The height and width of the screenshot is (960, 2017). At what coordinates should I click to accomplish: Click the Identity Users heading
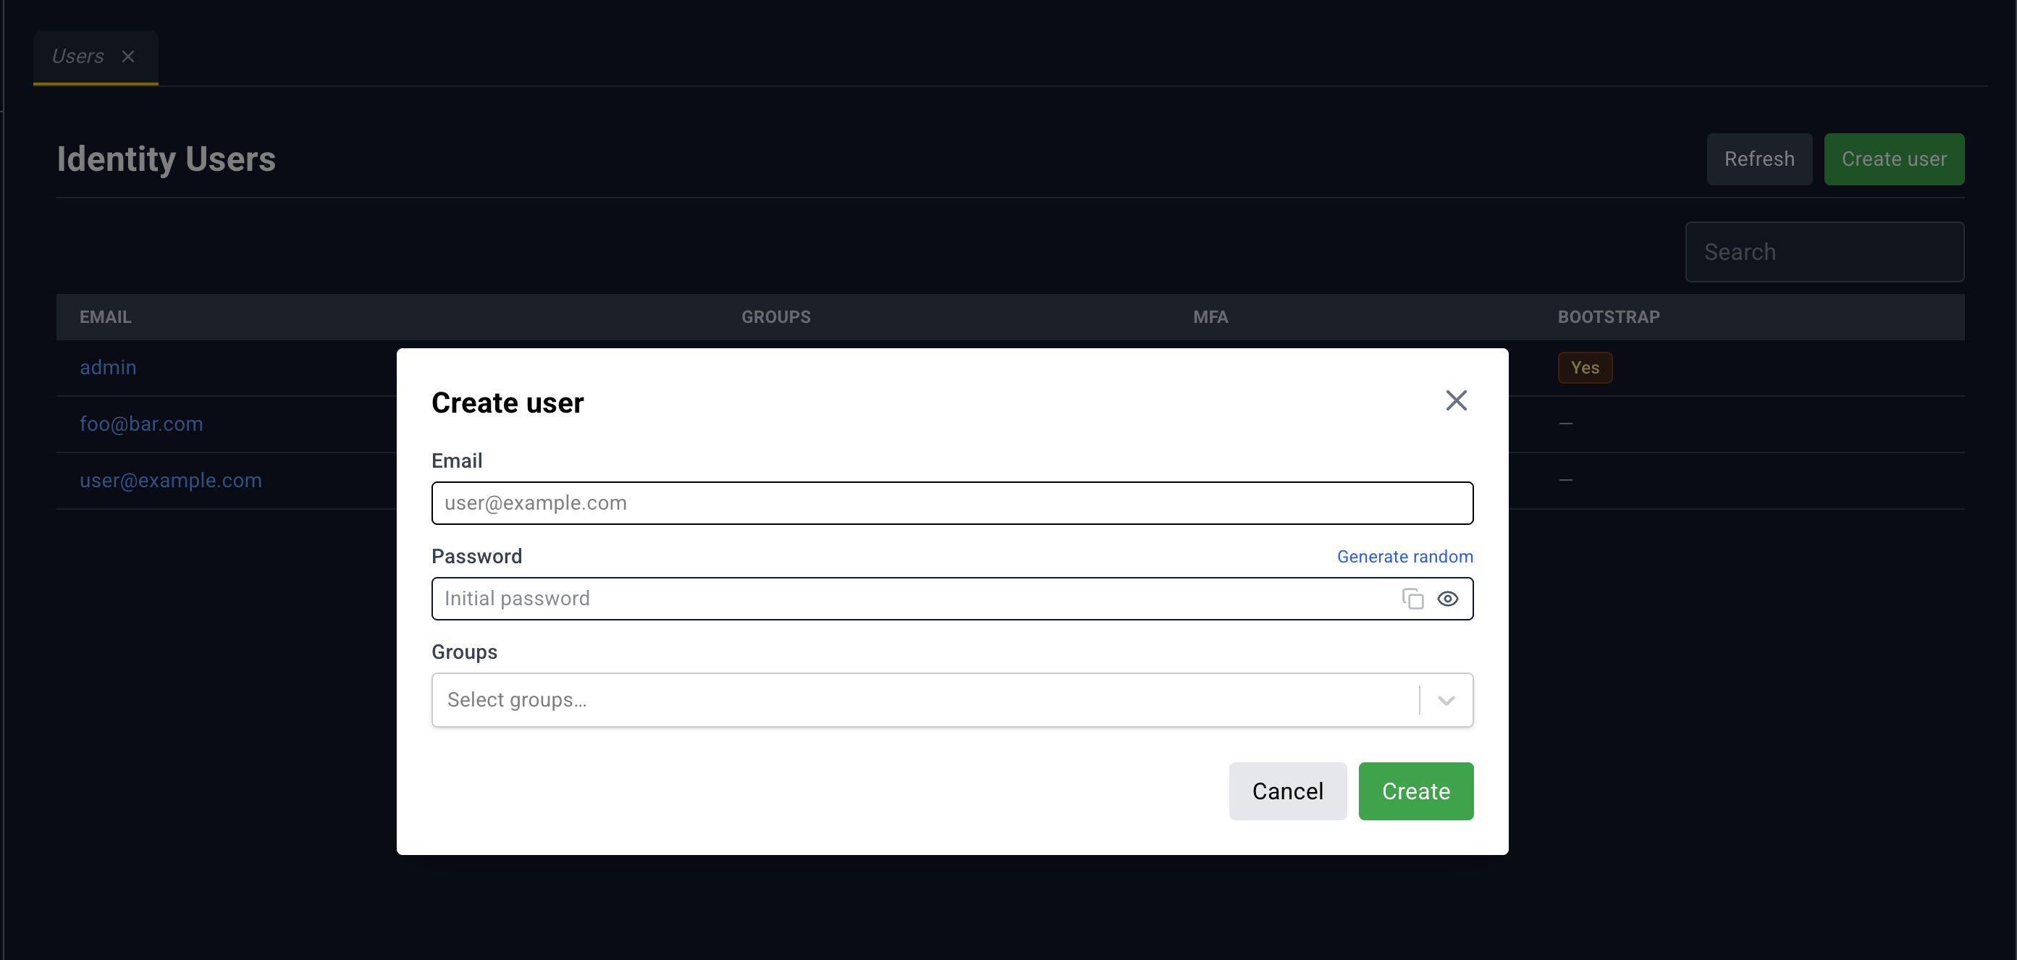pyautogui.click(x=166, y=159)
